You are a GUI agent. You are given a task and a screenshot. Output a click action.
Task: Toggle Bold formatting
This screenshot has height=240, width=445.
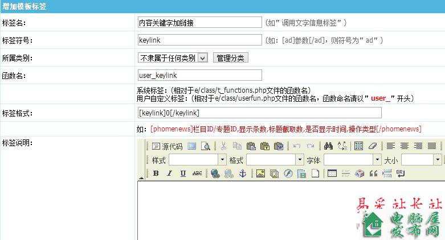click(156, 173)
